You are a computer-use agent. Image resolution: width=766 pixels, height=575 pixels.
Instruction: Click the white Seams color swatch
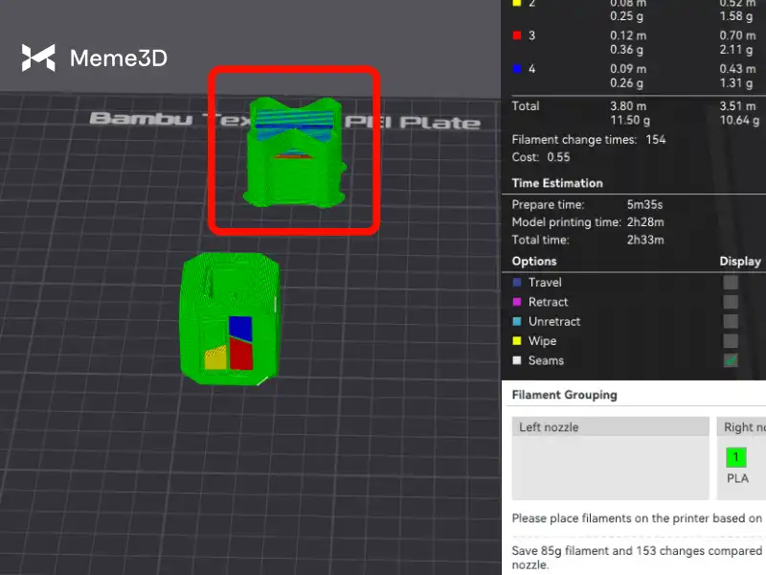tap(517, 361)
